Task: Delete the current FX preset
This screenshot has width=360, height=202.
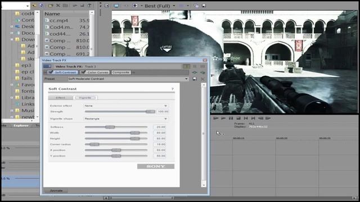Action: (x=202, y=79)
